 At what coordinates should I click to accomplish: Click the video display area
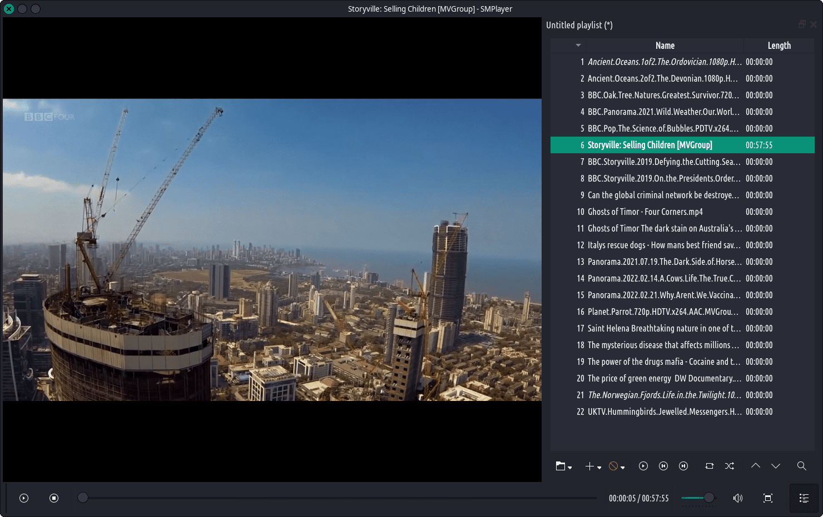(x=272, y=249)
